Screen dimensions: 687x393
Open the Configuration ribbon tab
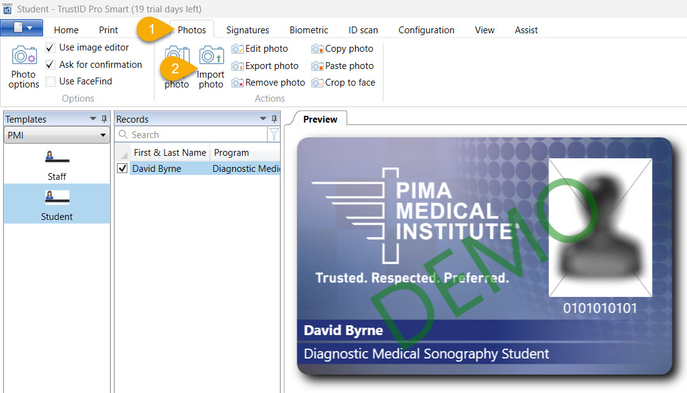click(x=427, y=30)
